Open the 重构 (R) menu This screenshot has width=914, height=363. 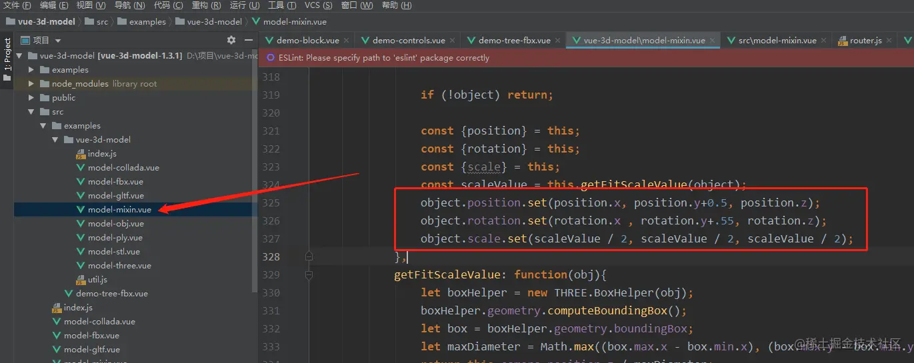pyautogui.click(x=207, y=5)
